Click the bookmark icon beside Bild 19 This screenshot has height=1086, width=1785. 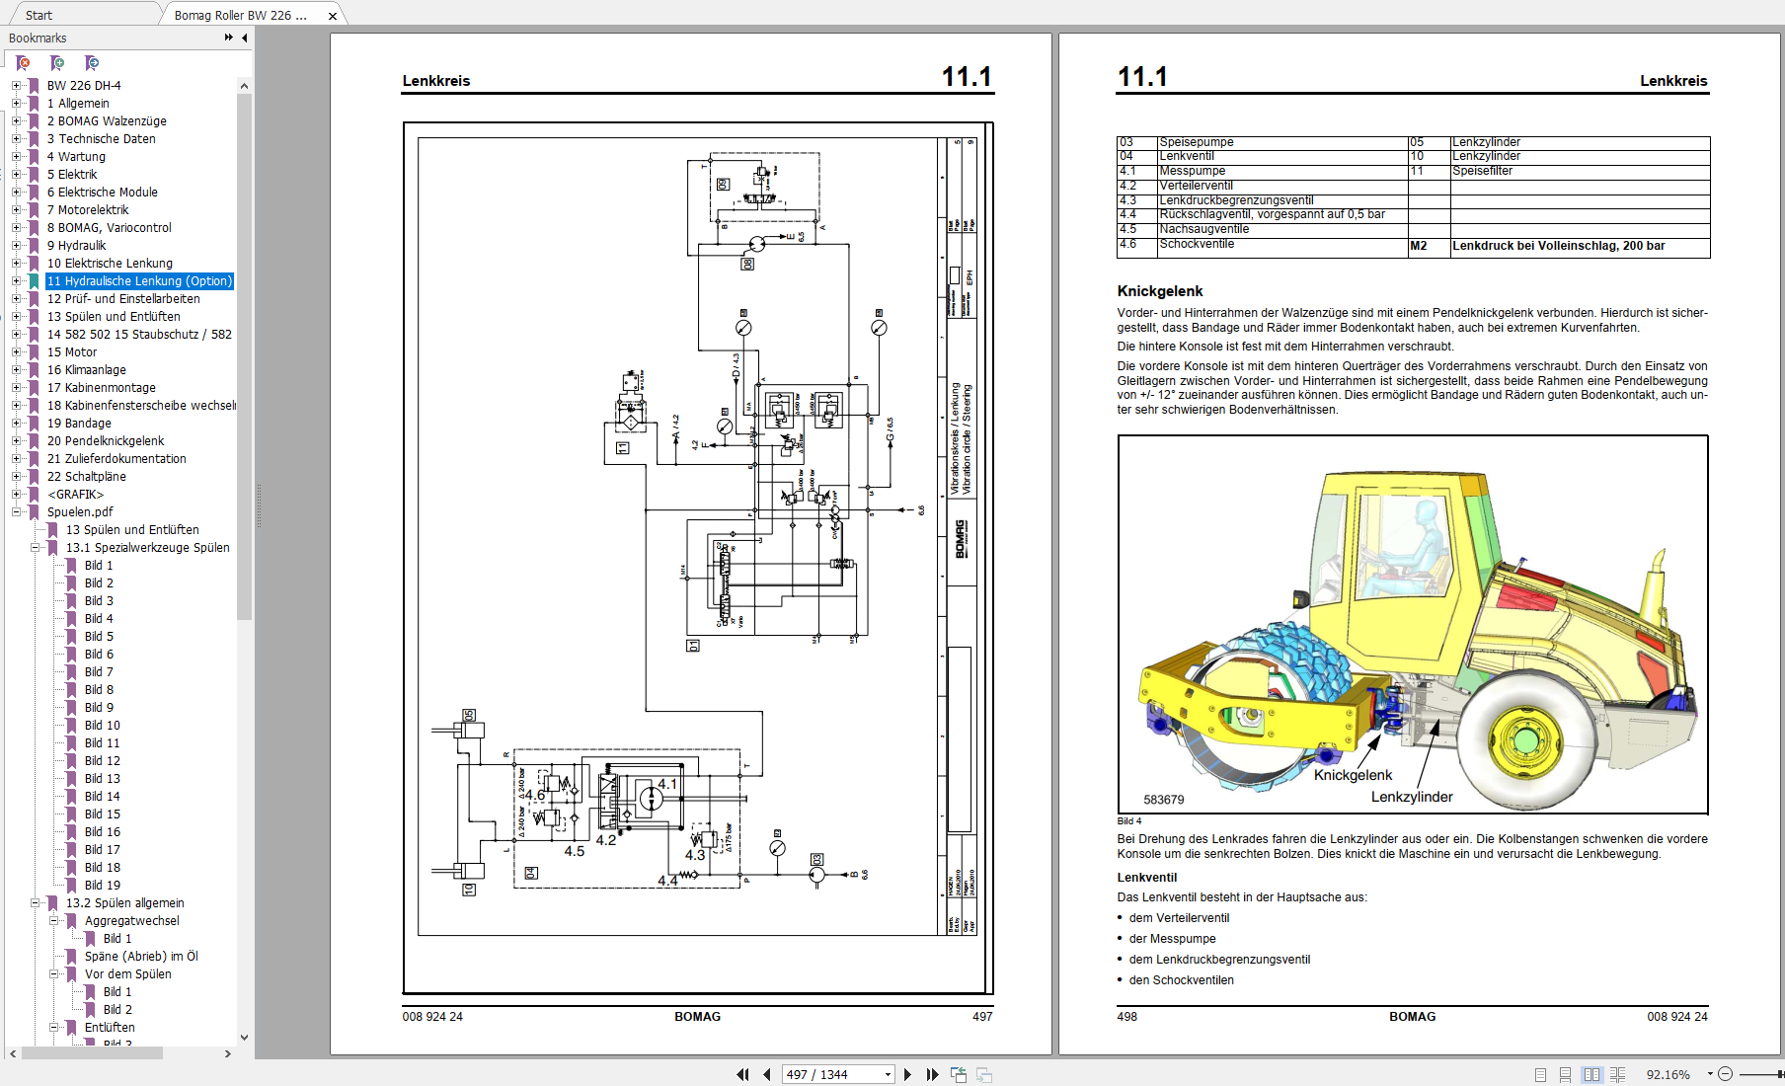pos(71,886)
